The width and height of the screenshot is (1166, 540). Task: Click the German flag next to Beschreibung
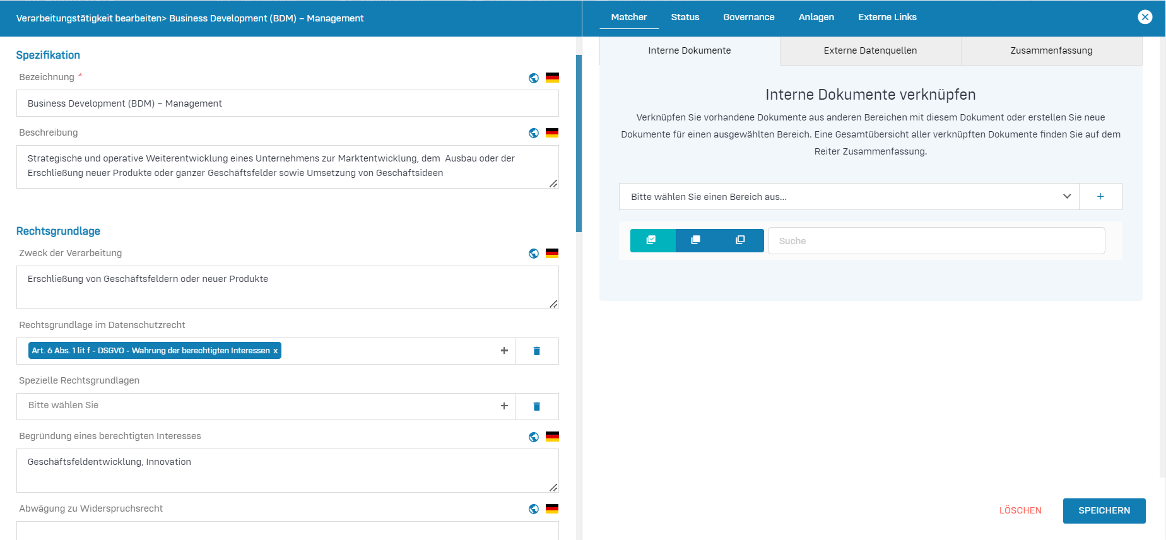(x=552, y=133)
